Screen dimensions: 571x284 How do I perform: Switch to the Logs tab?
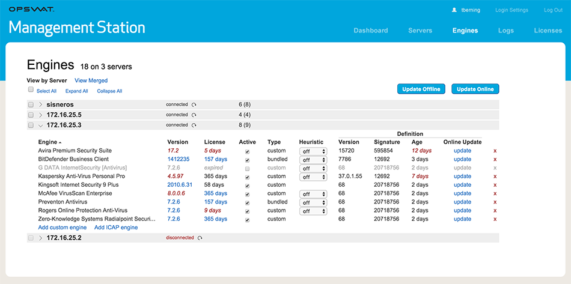(506, 31)
